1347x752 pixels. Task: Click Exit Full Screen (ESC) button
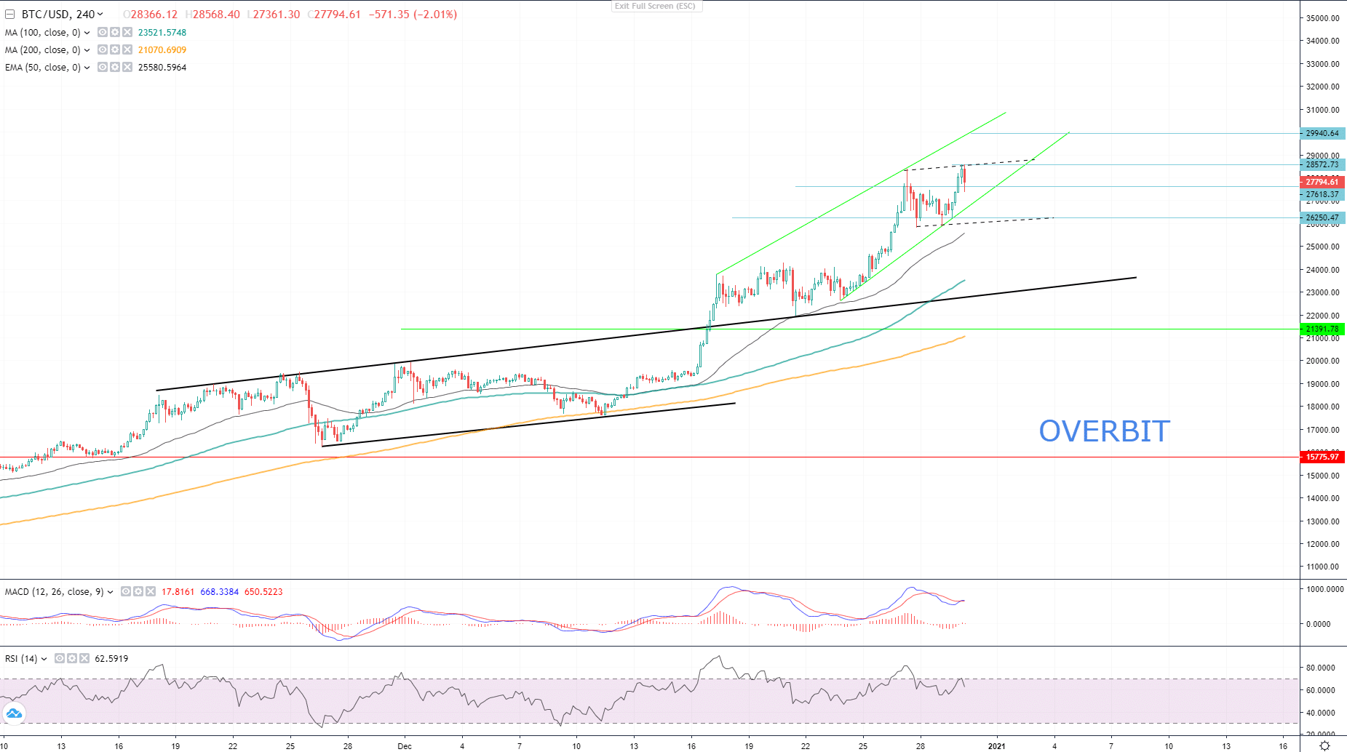[x=656, y=6]
